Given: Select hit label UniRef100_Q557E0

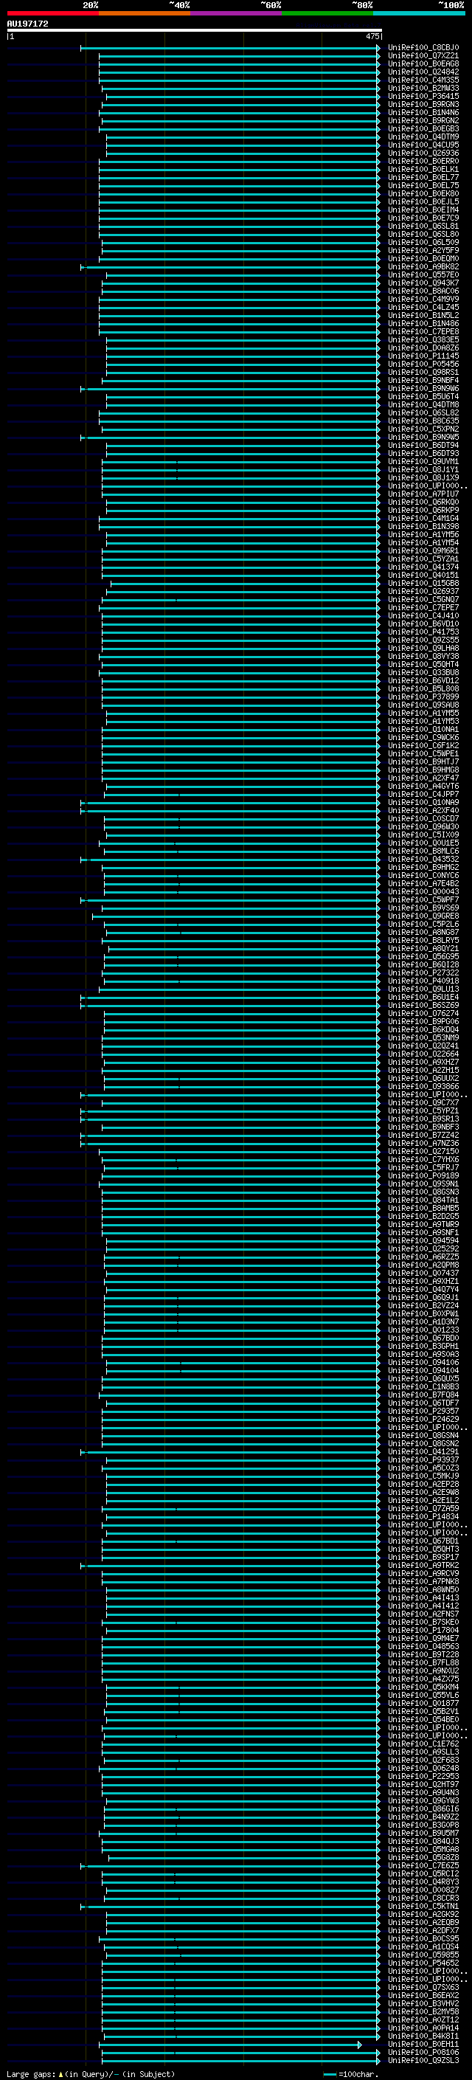Looking at the screenshot, I should click(x=423, y=274).
